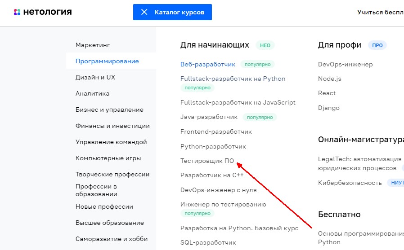This screenshot has width=404, height=250.
Task: Click популярно tag beside Веб-разработчик
Action: (x=257, y=64)
